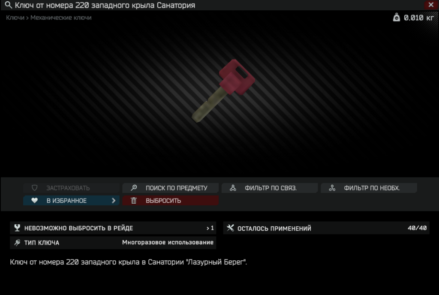Select the 40/40 remaining uses value

(417, 228)
